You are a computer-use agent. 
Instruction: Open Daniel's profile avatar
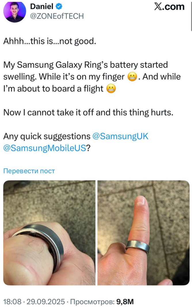coord(15,12)
